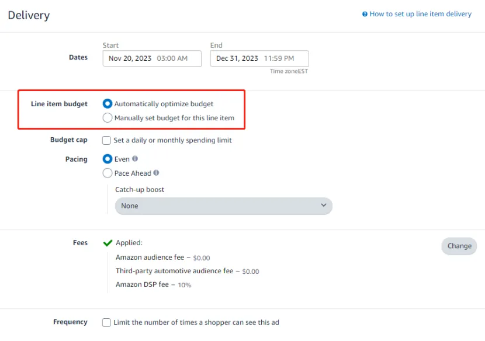Click the Catch-up boost label
This screenshot has height=341, width=485.
140,190
